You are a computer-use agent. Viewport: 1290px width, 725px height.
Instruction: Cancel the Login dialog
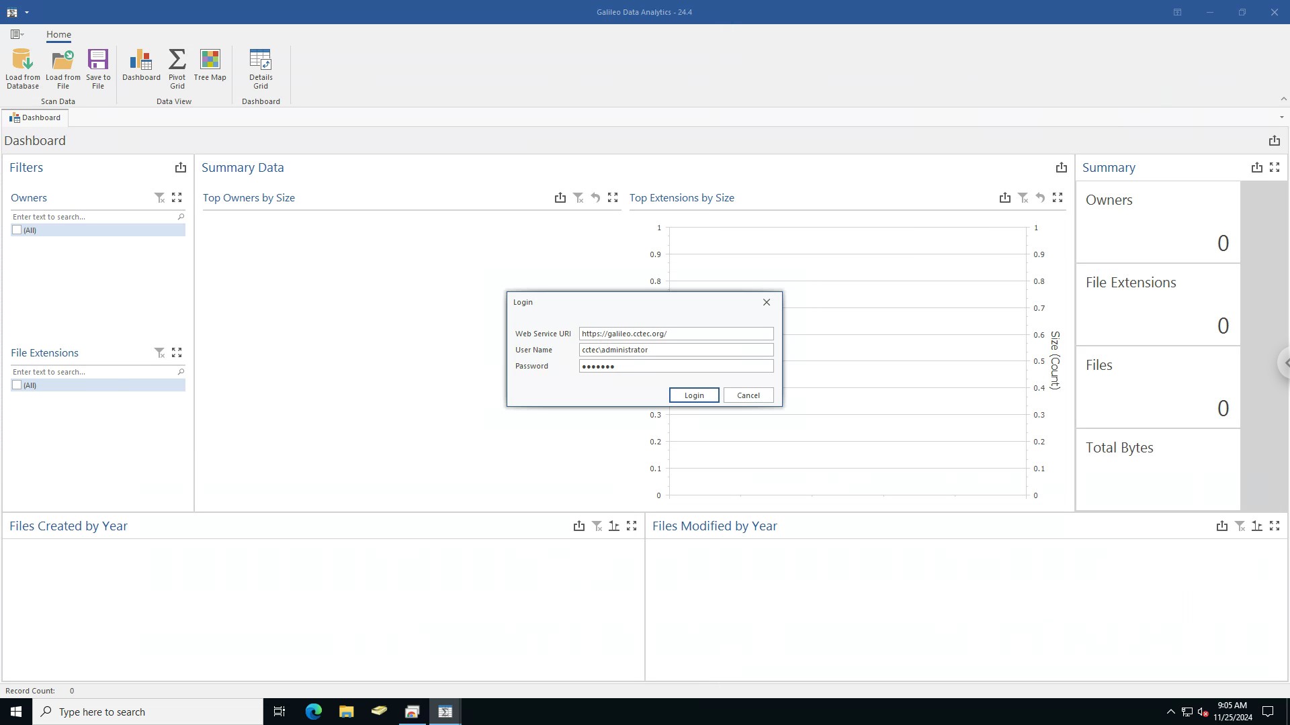[x=748, y=395]
